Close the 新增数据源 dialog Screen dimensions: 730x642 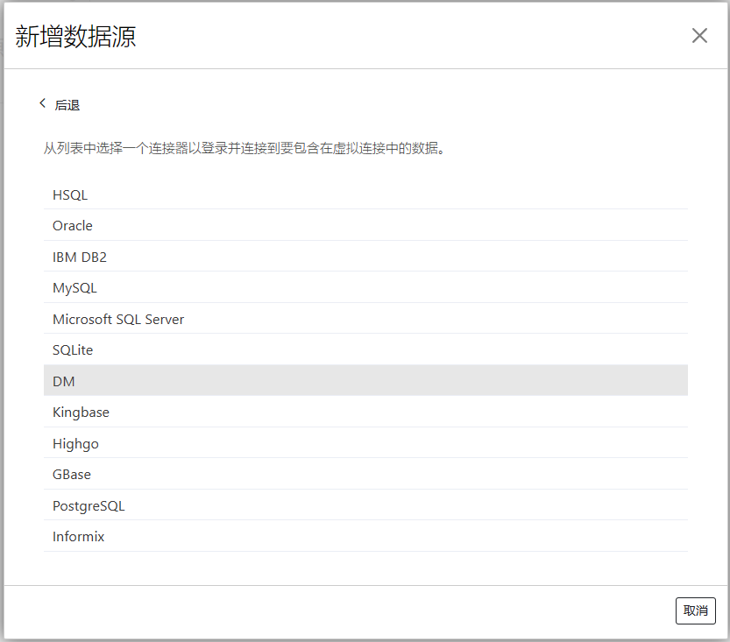[x=699, y=36]
